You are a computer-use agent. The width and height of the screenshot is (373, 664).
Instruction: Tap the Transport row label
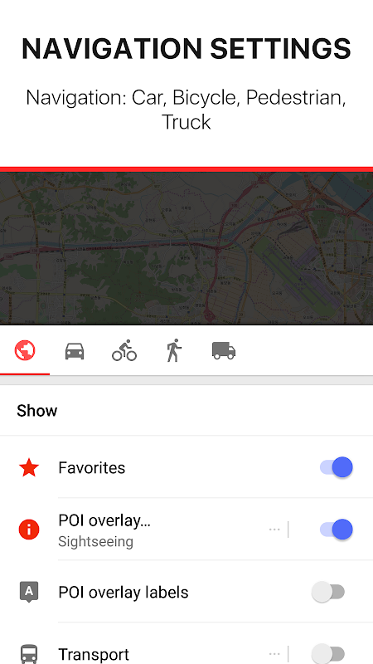pyautogui.click(x=94, y=654)
